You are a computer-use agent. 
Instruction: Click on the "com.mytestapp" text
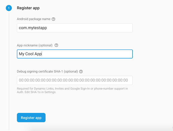[x=31, y=28]
